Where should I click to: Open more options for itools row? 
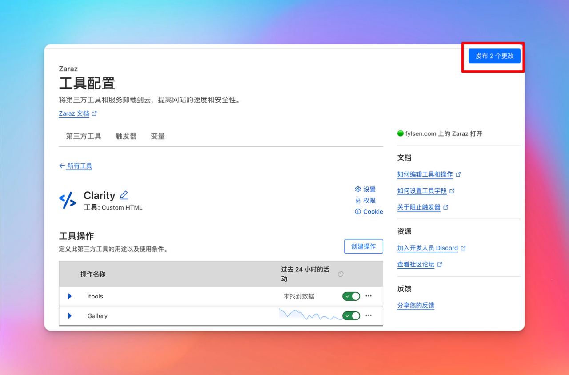pos(369,296)
